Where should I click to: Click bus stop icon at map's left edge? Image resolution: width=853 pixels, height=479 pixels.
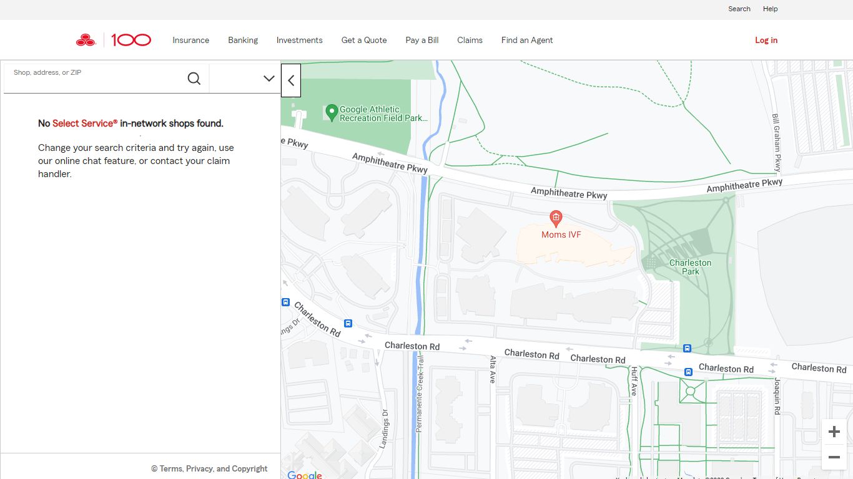click(285, 302)
